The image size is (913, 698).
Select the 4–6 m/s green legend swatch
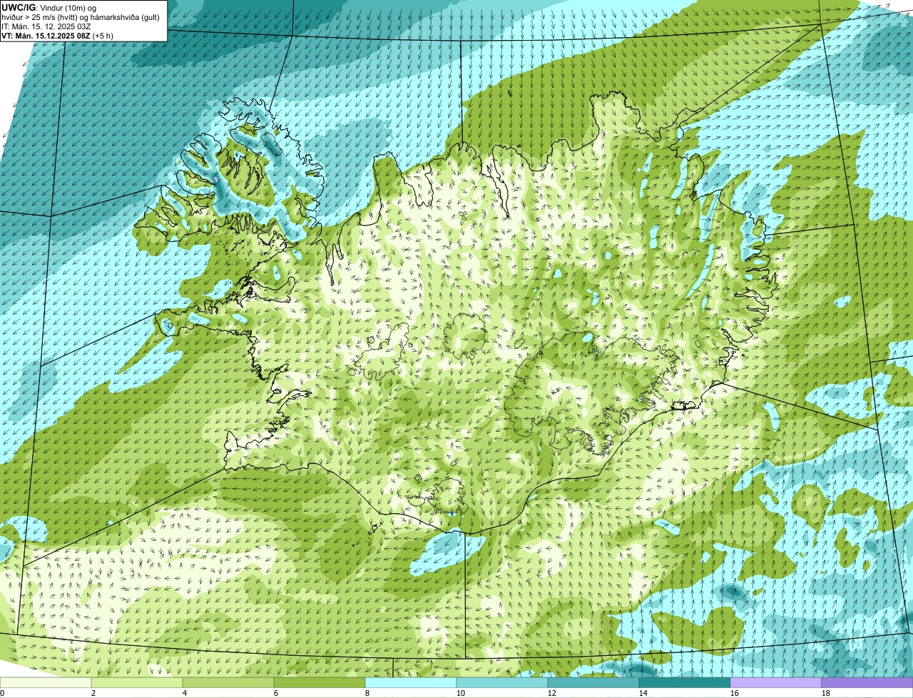click(x=230, y=683)
